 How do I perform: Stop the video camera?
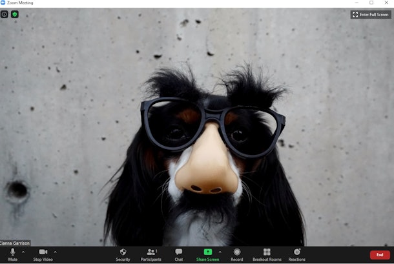43,254
